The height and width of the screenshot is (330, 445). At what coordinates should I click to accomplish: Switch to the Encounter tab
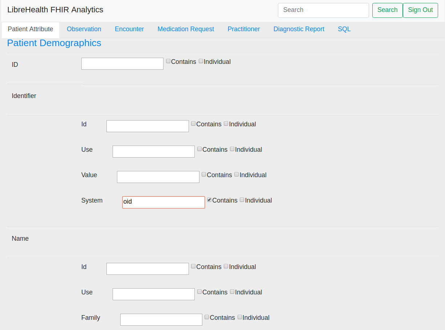click(x=129, y=29)
